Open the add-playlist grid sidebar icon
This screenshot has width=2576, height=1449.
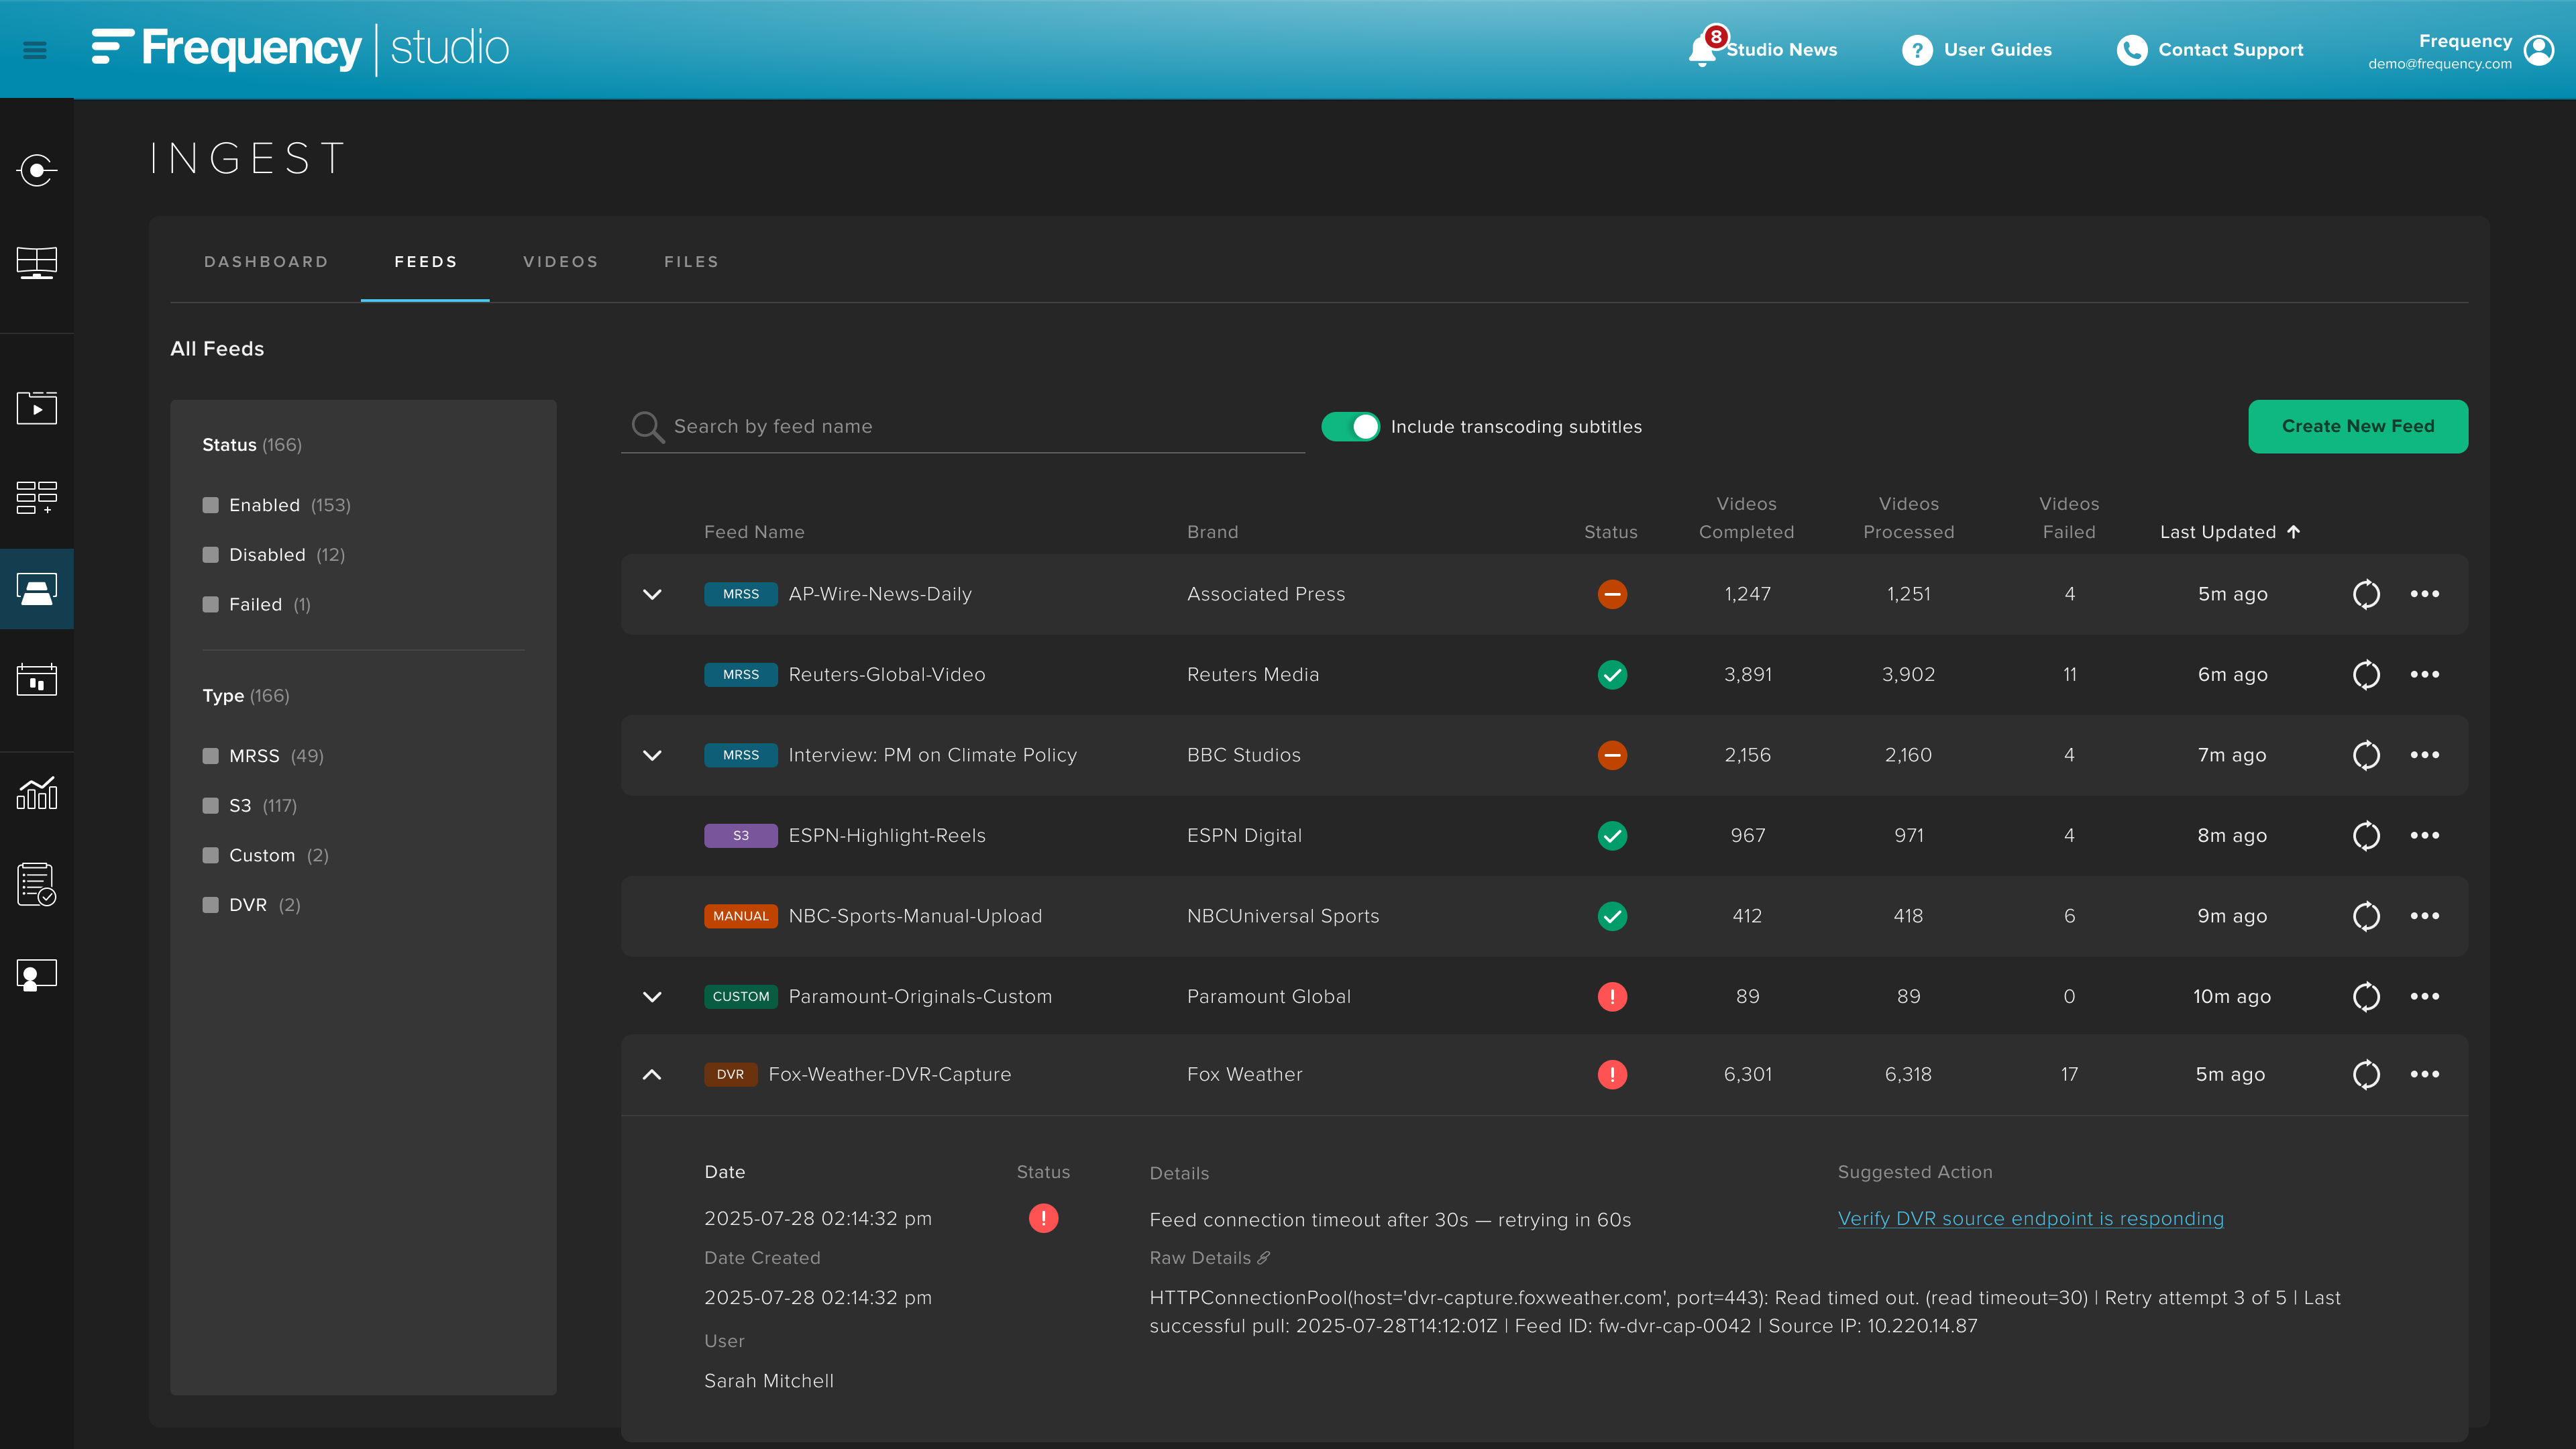click(x=37, y=497)
